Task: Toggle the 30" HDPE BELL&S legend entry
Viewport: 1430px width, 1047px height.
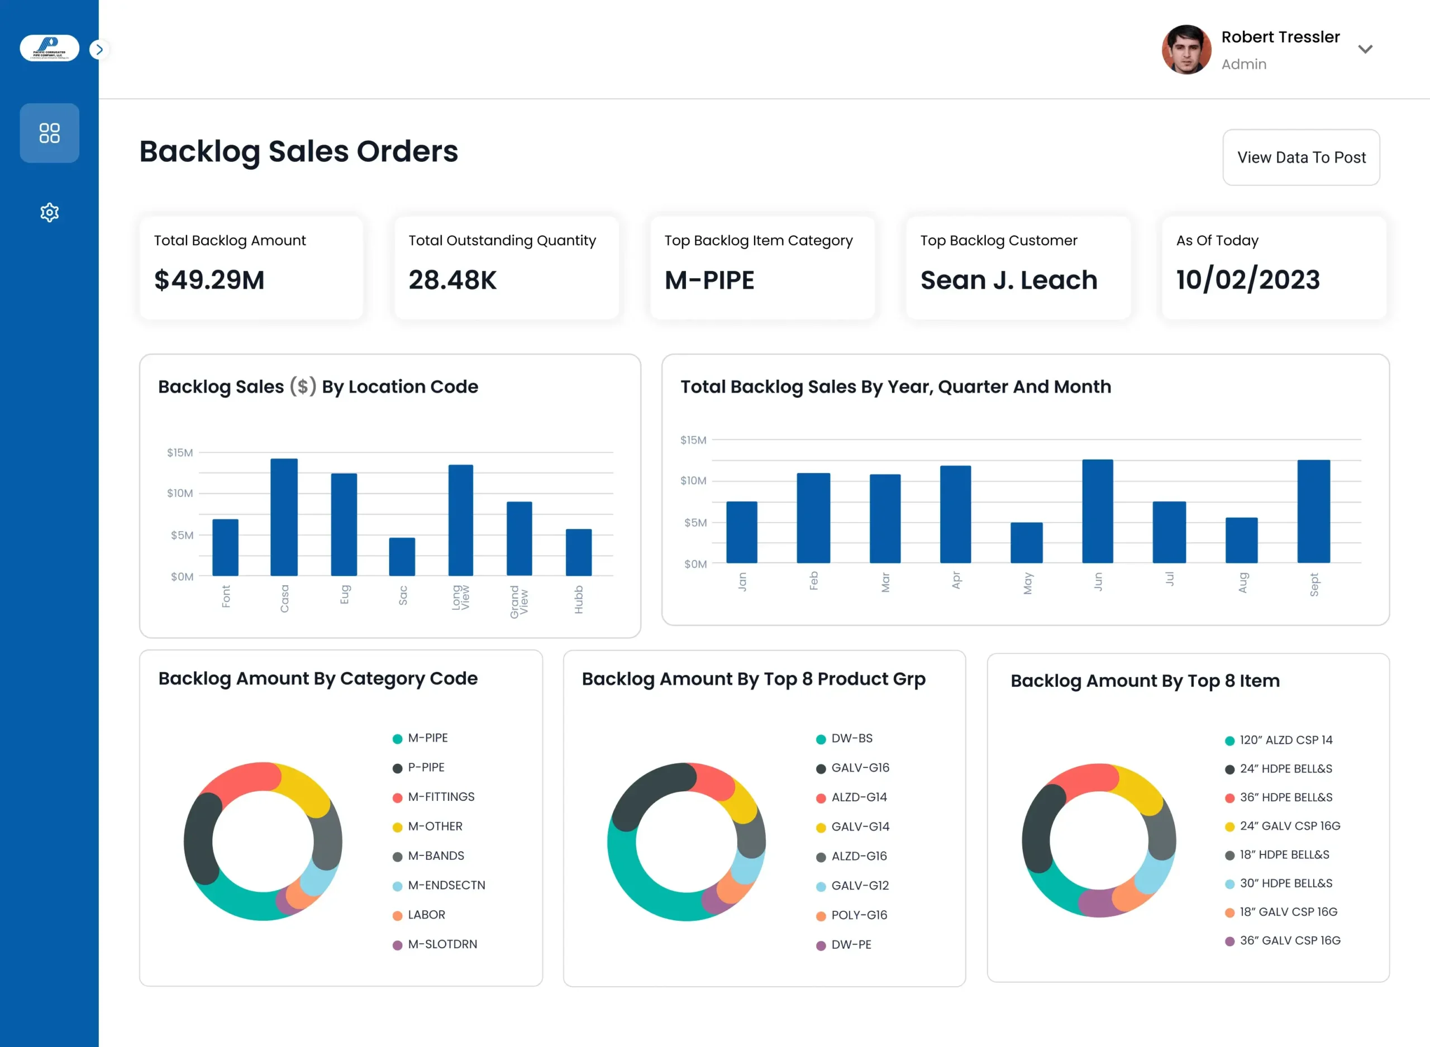Action: 1279,883
